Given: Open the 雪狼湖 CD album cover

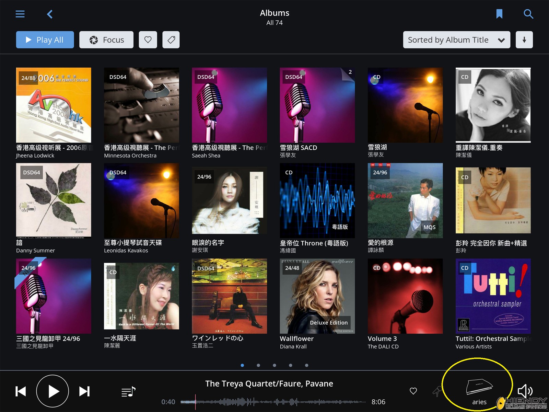Looking at the screenshot, I should pyautogui.click(x=405, y=105).
